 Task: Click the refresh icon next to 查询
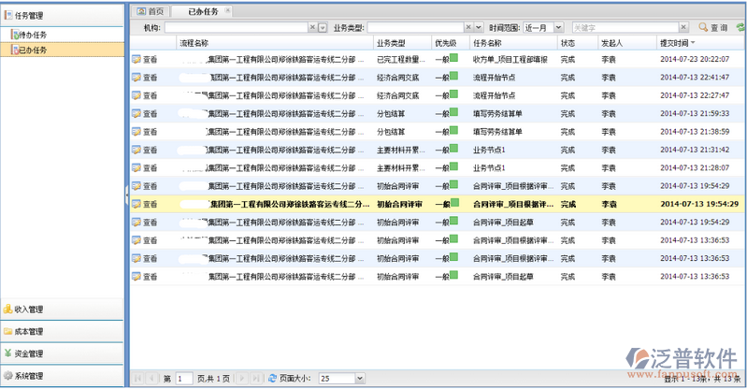740,28
